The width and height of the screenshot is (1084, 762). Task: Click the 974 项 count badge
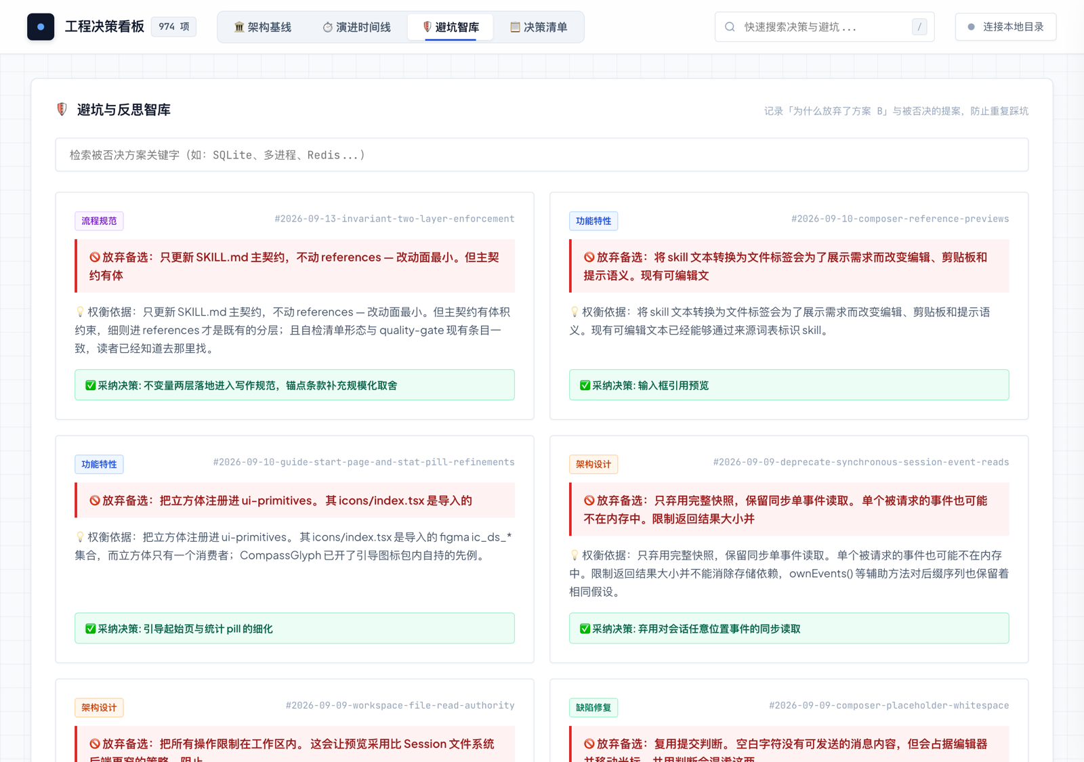click(174, 26)
